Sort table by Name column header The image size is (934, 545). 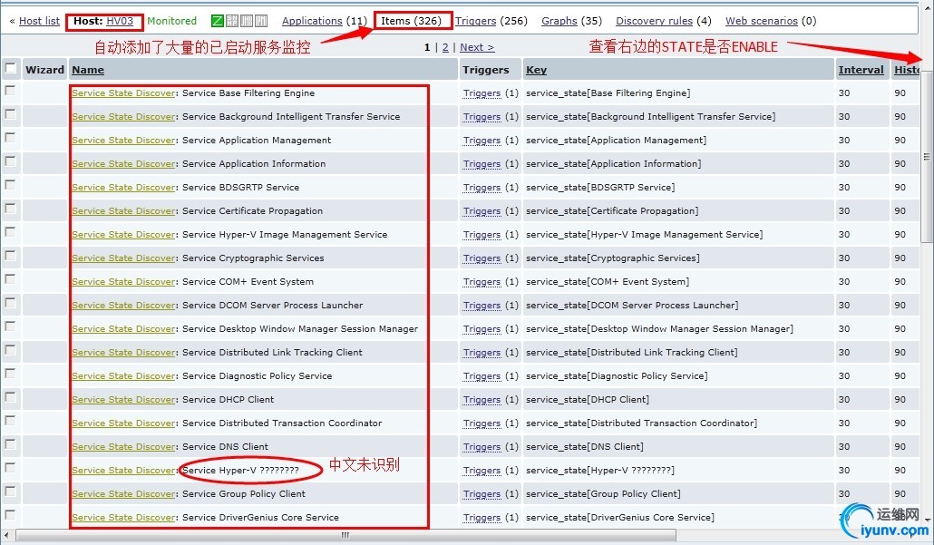coord(88,70)
